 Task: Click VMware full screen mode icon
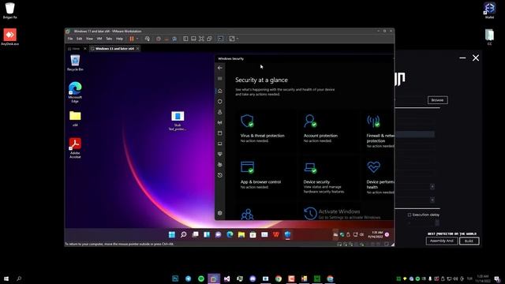pos(201,39)
